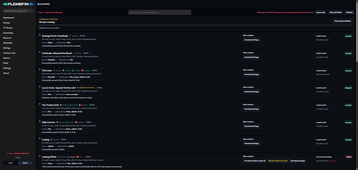Click the Jellyfin triangle icon in Ted Lasso row
358x170 pixels.
pyautogui.click(x=73, y=70)
